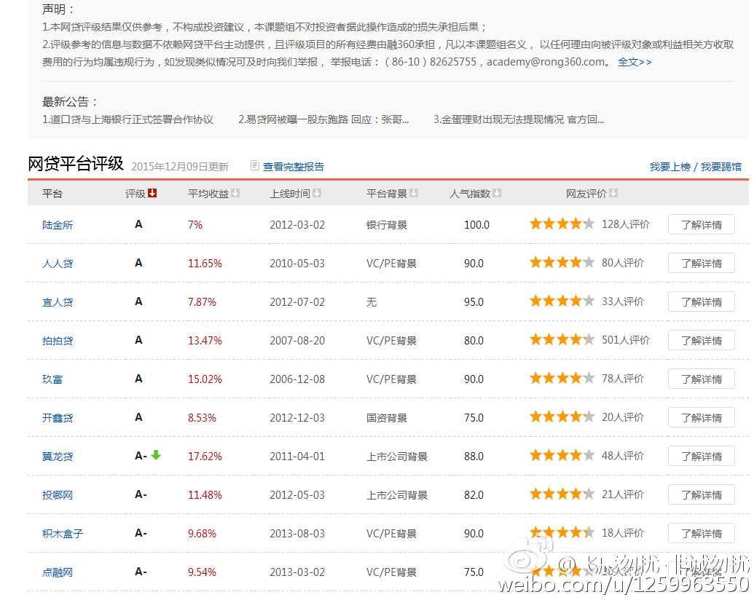This screenshot has width=754, height=600.
Task: Open the 投哪网 platform link
Action: point(58,494)
